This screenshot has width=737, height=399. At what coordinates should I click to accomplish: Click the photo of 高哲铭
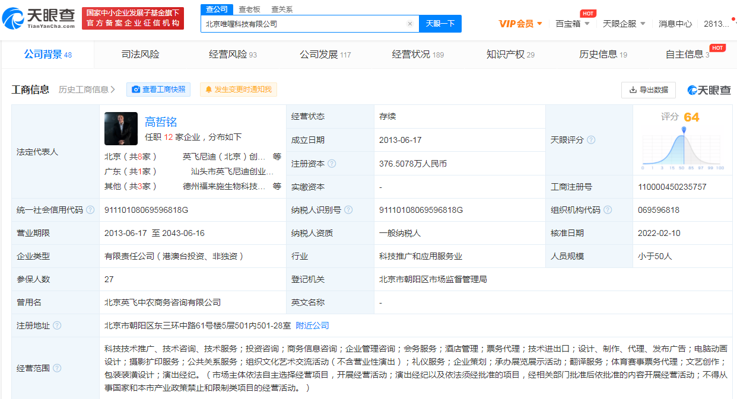coord(121,129)
